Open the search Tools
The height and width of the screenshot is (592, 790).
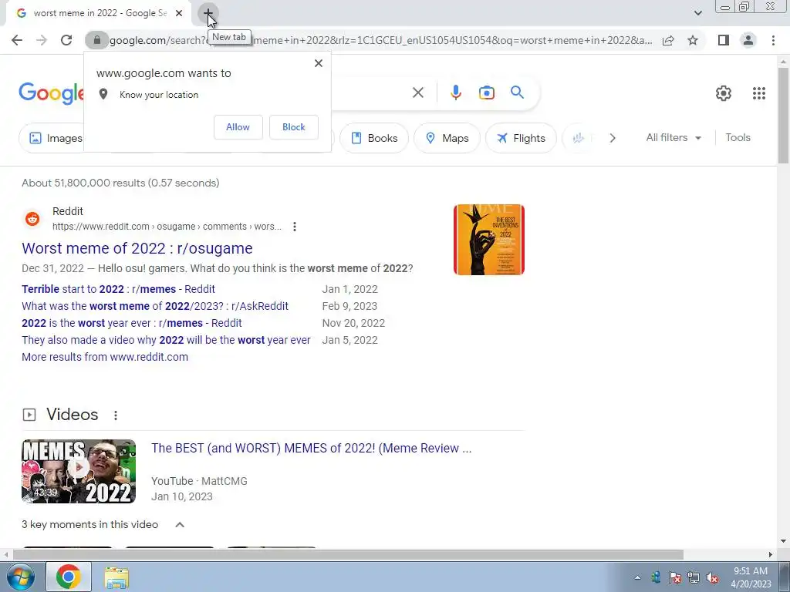(x=738, y=137)
